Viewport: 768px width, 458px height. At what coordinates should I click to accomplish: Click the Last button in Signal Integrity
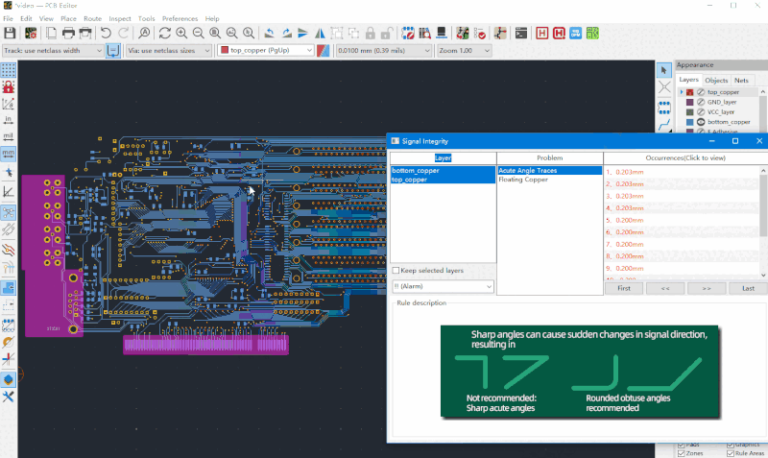pyautogui.click(x=748, y=288)
